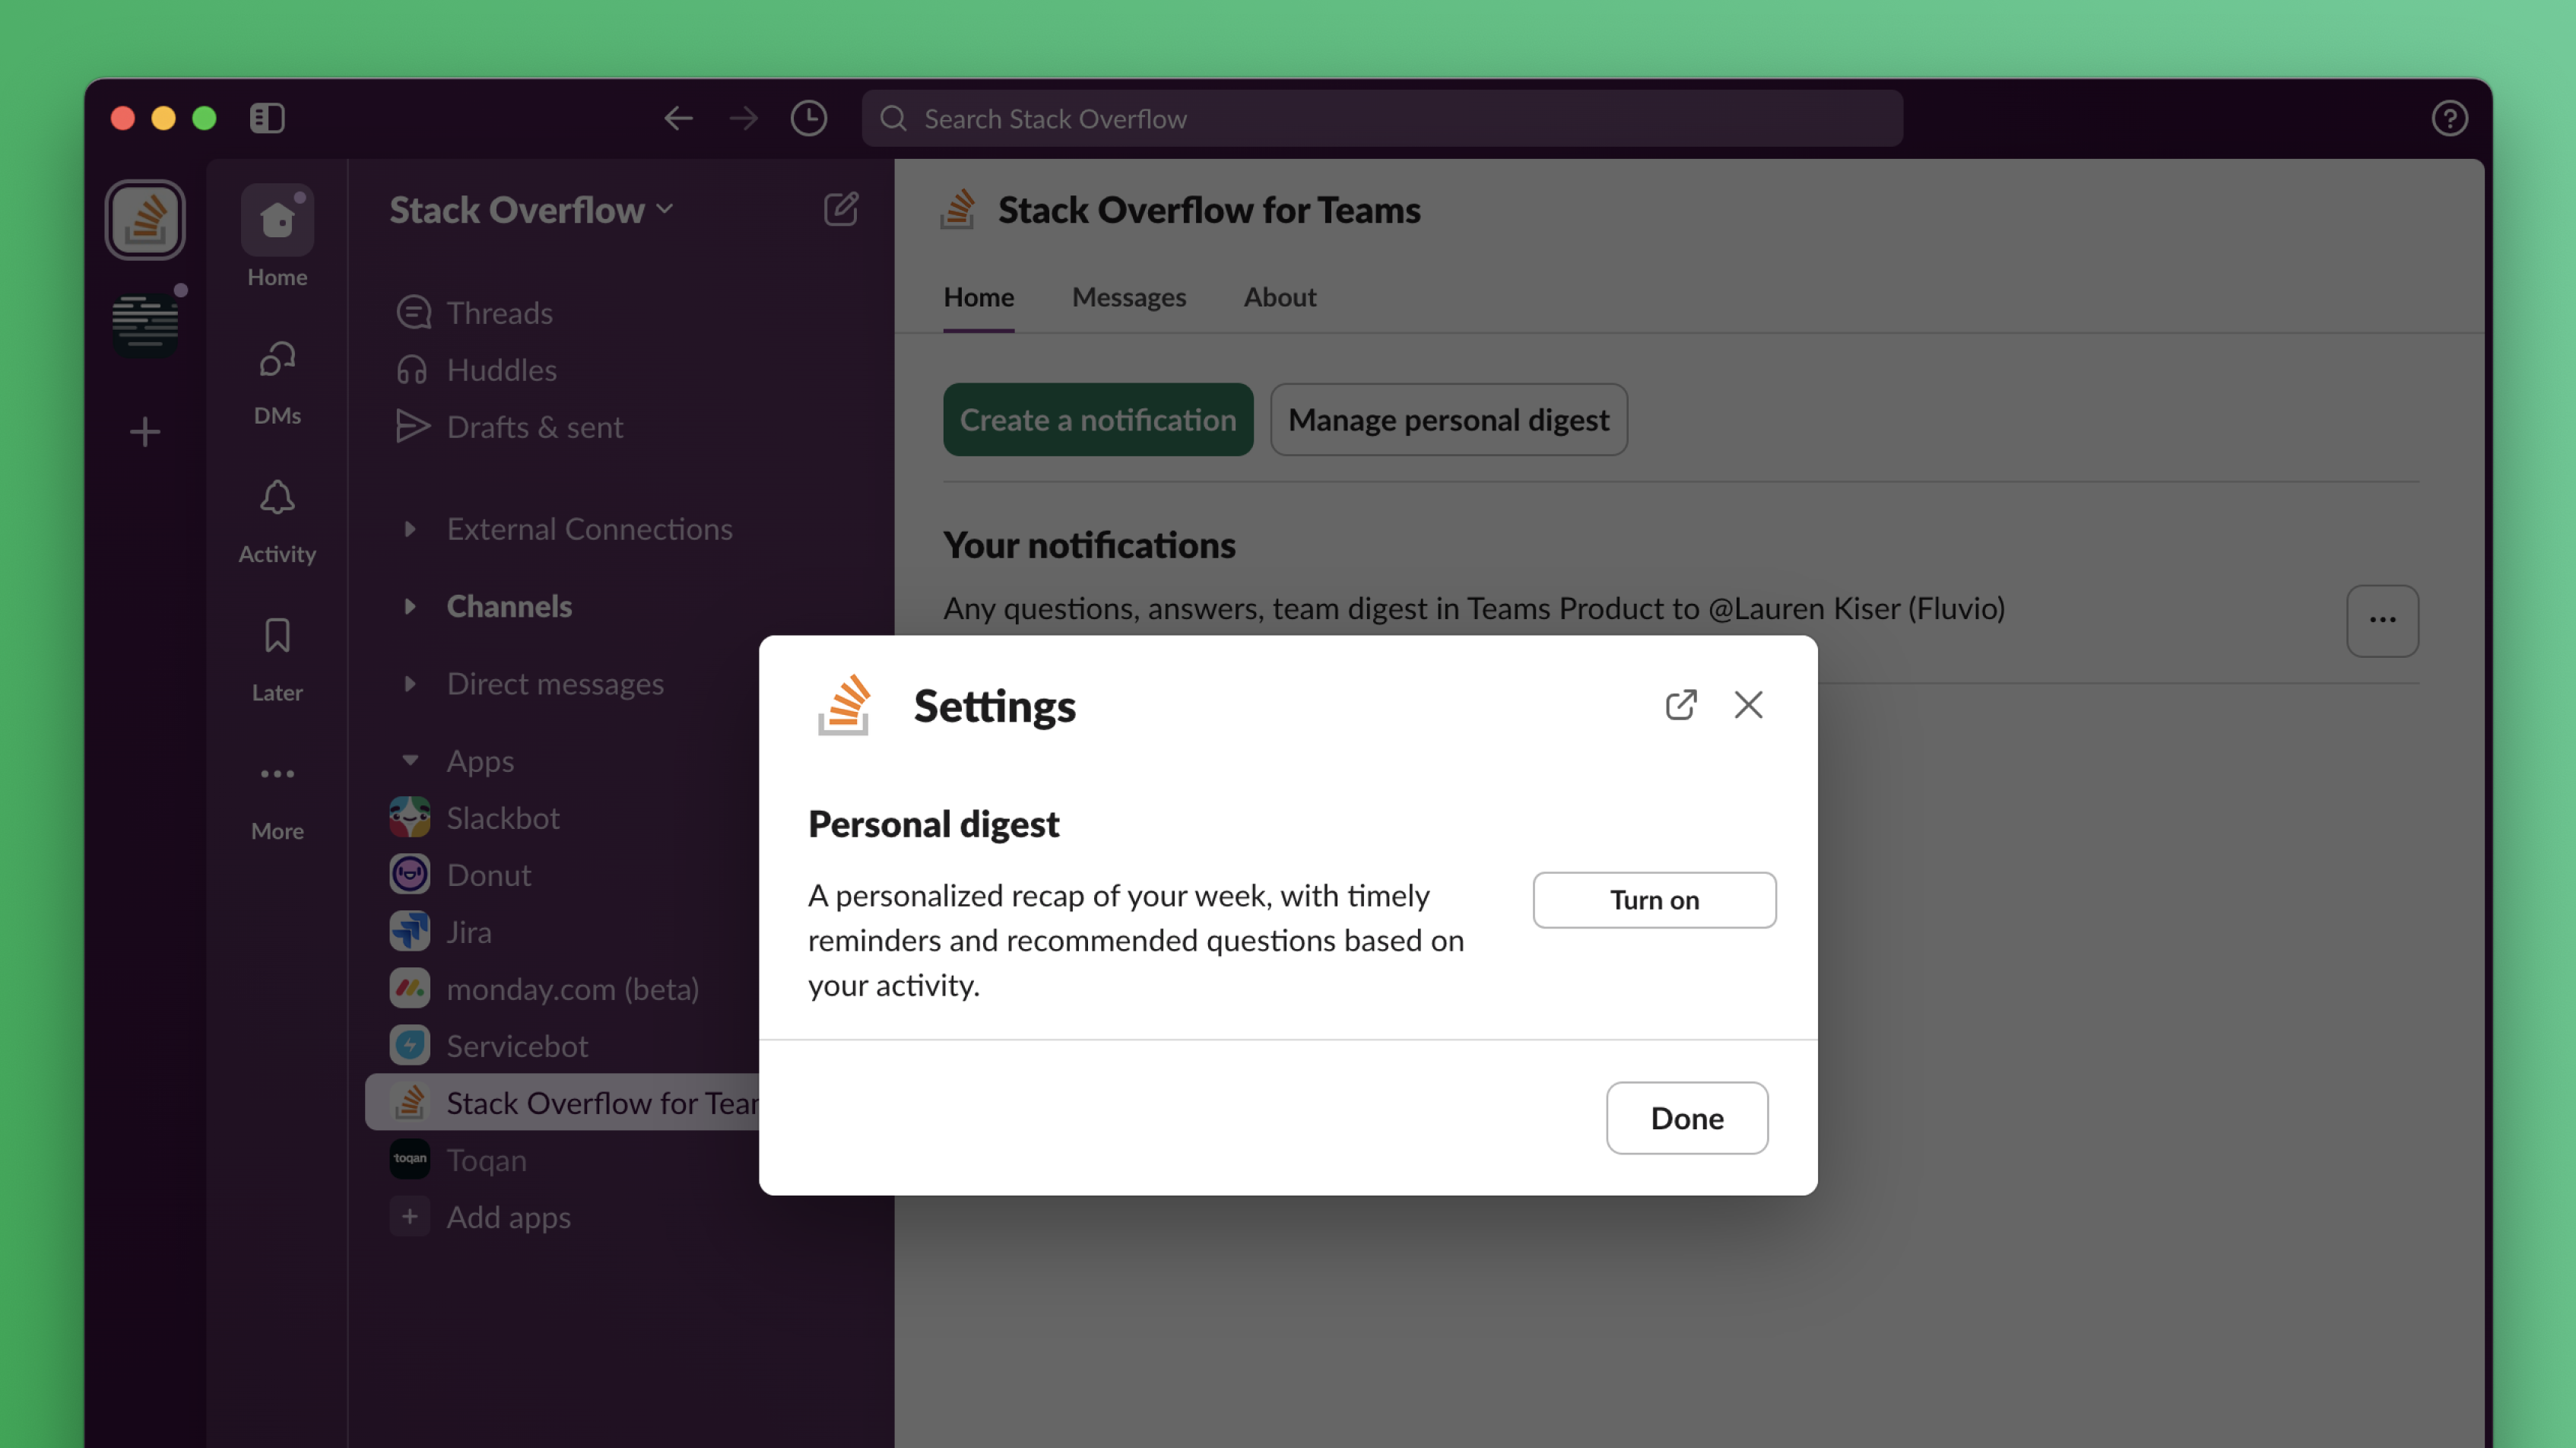Image resolution: width=2576 pixels, height=1448 pixels.
Task: Add a workspace with the plus icon
Action: [145, 432]
